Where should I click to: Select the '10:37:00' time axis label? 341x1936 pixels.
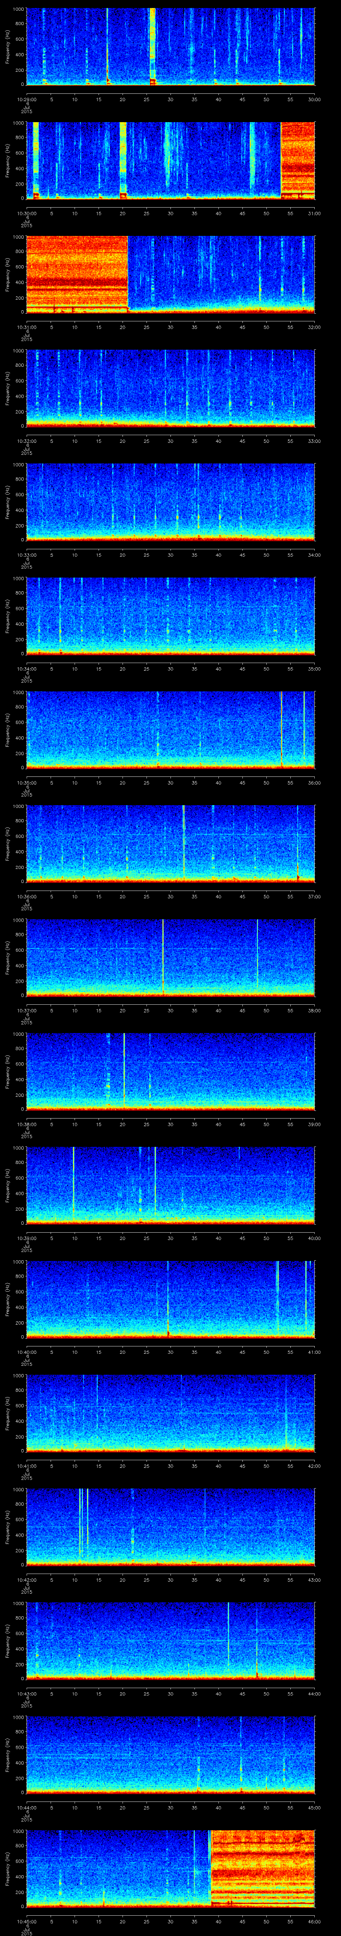point(26,1010)
